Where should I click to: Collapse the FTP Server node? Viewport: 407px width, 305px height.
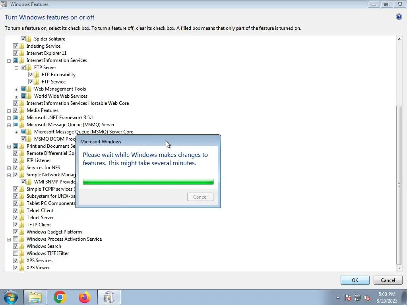click(16, 68)
